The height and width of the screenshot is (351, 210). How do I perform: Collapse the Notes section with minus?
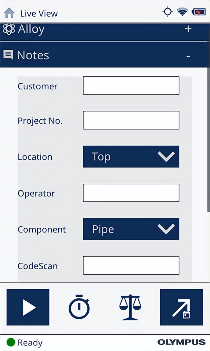coord(188,56)
